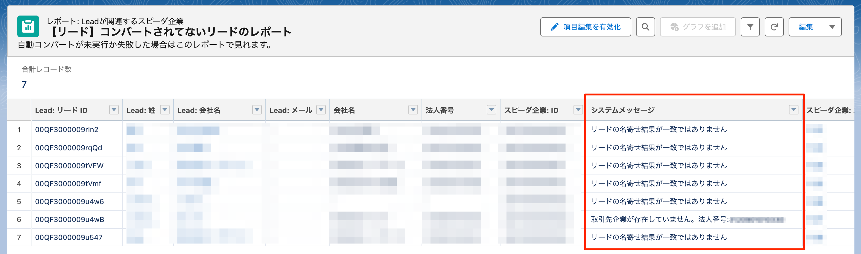The height and width of the screenshot is (254, 861).
Task: Refresh the report with the reload icon
Action: 774,27
